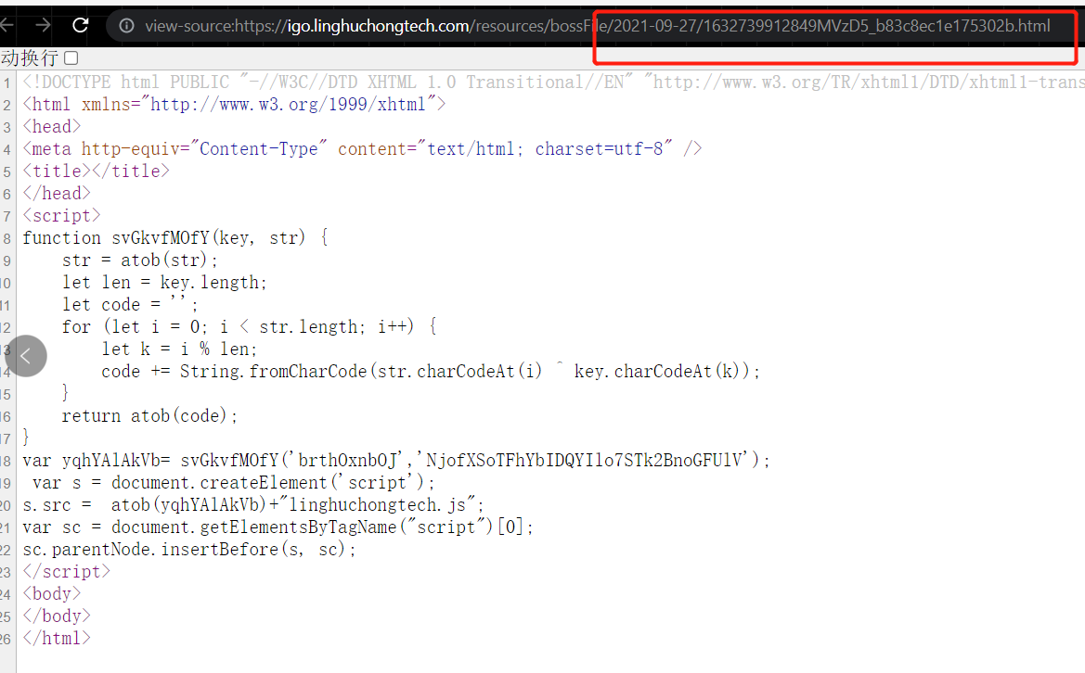
Task: Toggle the line wrap (换行) checkbox
Action: (71, 58)
